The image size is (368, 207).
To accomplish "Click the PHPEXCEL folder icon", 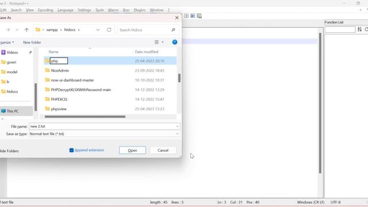I will [x=47, y=99].
